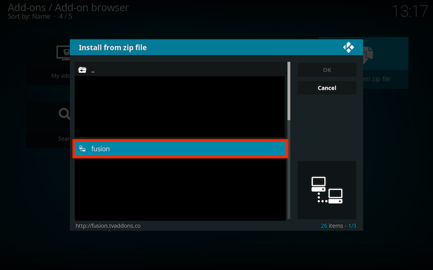The width and height of the screenshot is (433, 270).
Task: Click the parent folder back-arrow icon
Action: (x=82, y=70)
